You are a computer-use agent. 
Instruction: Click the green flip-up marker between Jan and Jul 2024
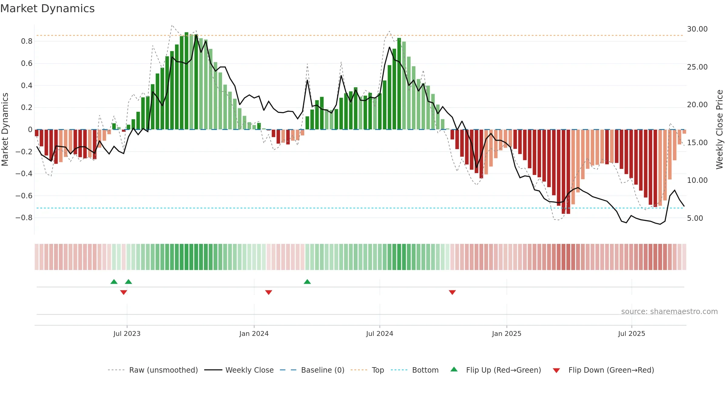(x=307, y=282)
